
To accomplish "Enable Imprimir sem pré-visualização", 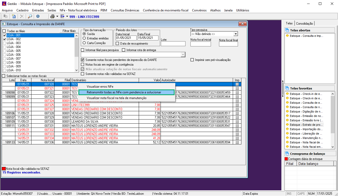I will pyautogui.click(x=192, y=60).
